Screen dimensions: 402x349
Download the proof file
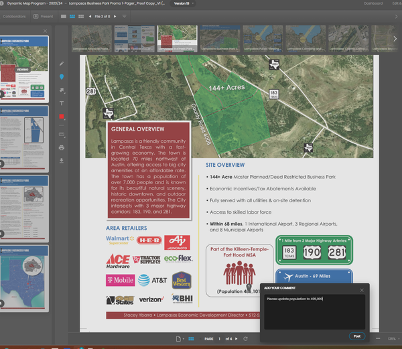coord(62,161)
